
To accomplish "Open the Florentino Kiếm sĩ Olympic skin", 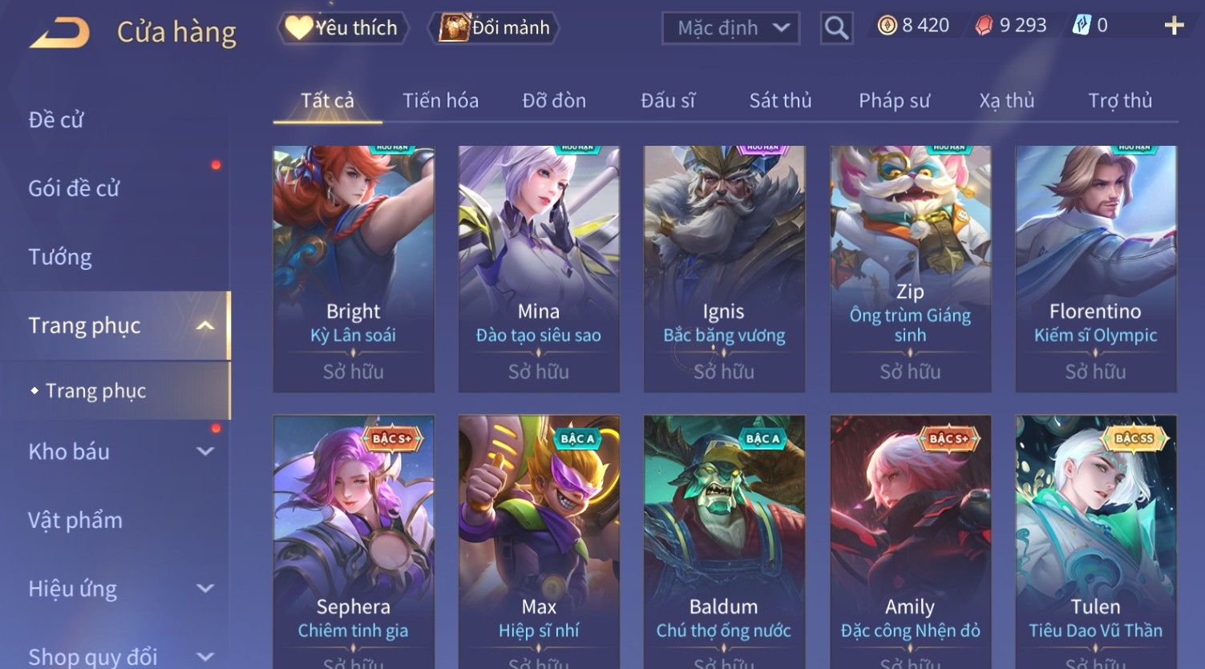I will pos(1095,268).
